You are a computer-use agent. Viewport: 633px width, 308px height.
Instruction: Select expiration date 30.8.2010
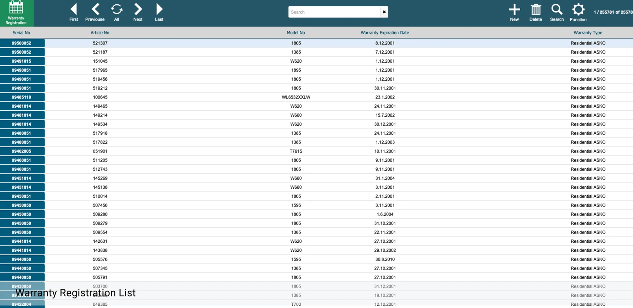(x=385, y=259)
